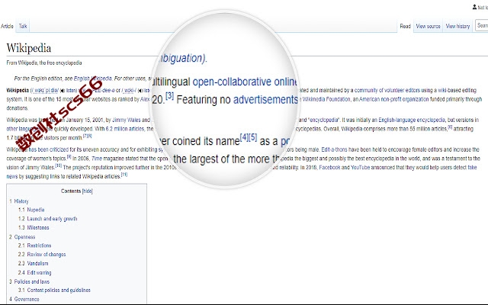Jump to section 2 Openness
Viewport: 488px width, 305px height.
pos(22,237)
